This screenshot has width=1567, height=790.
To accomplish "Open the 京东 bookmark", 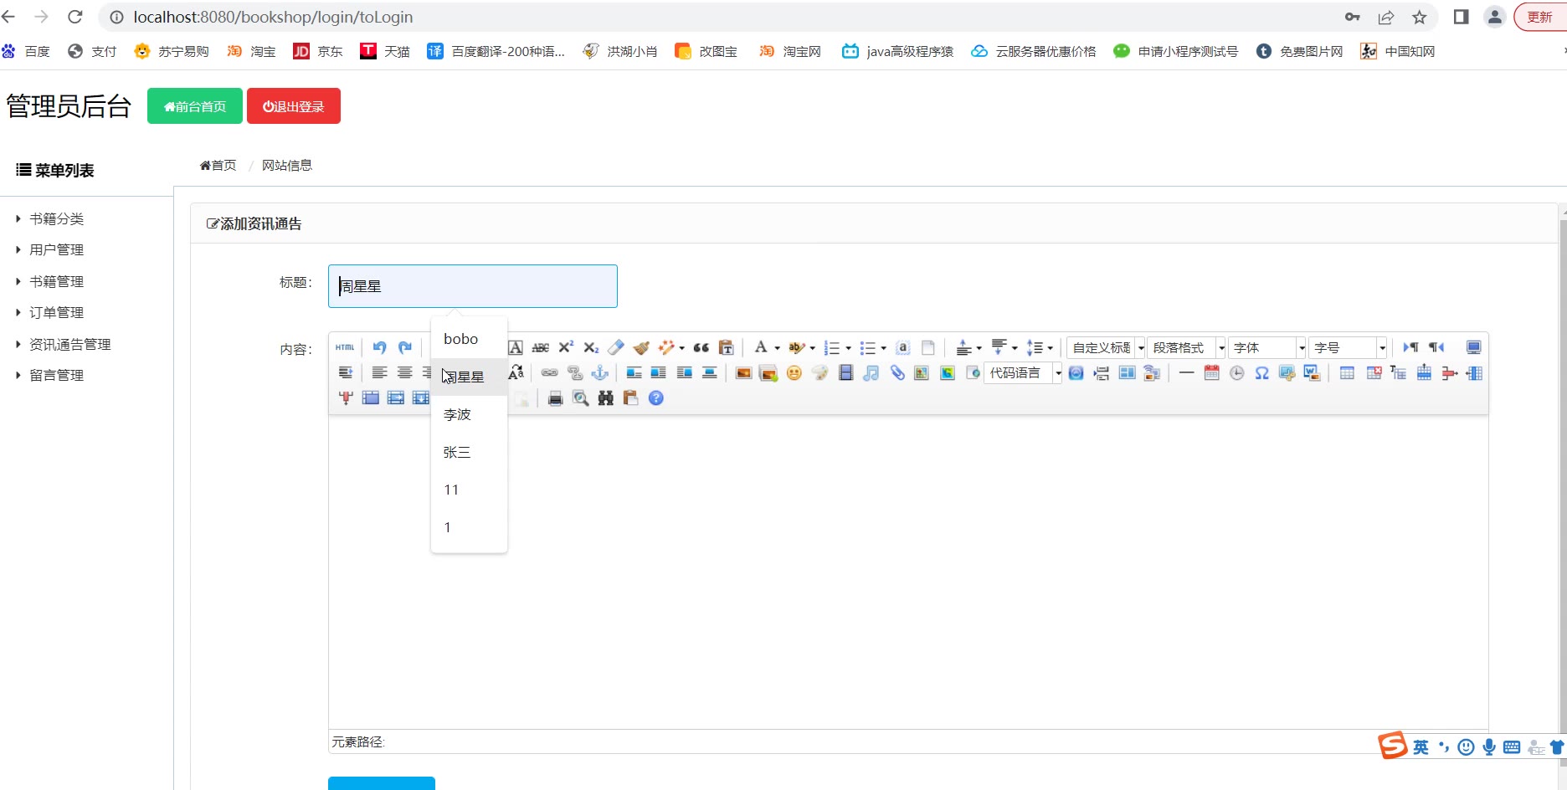I will pos(318,51).
